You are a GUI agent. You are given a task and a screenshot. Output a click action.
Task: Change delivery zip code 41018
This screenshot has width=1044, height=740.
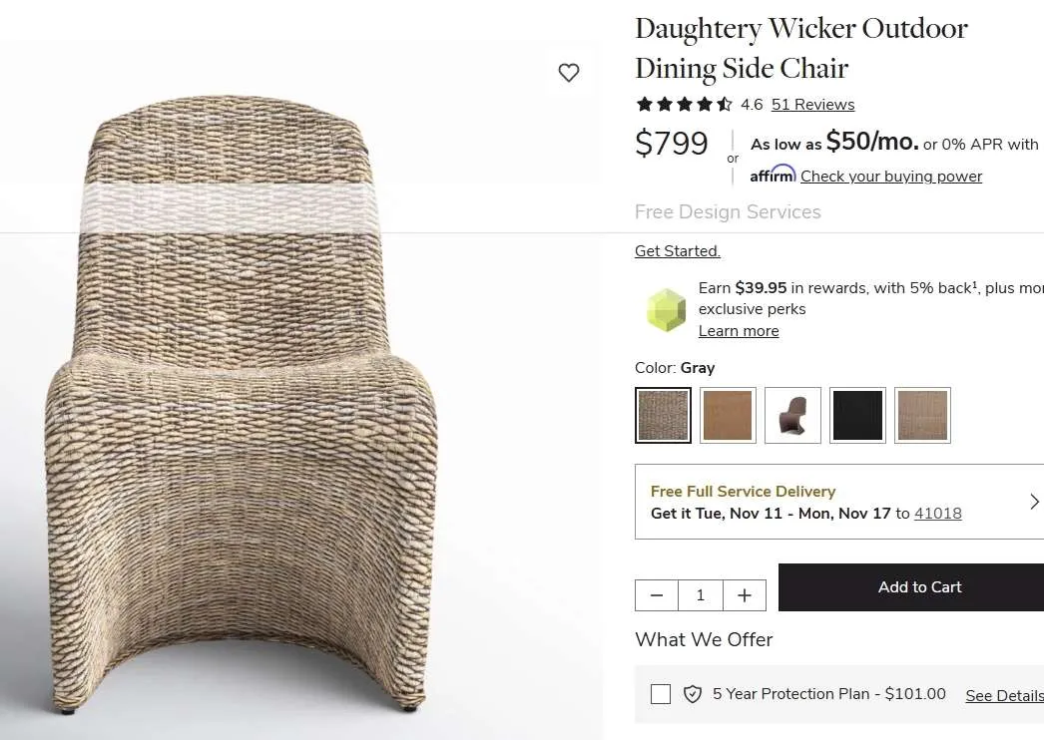(938, 514)
